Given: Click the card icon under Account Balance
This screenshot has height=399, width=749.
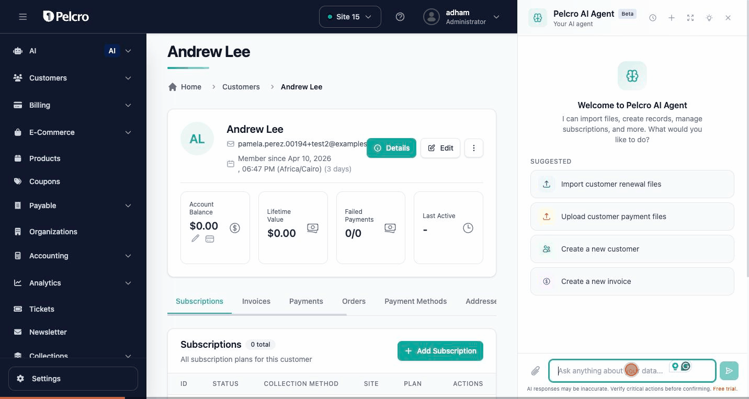Looking at the screenshot, I should pyautogui.click(x=210, y=239).
